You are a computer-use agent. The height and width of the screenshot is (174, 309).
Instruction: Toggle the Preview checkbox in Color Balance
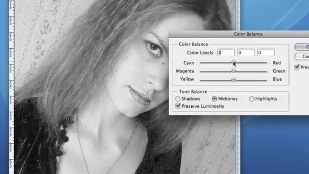click(297, 67)
